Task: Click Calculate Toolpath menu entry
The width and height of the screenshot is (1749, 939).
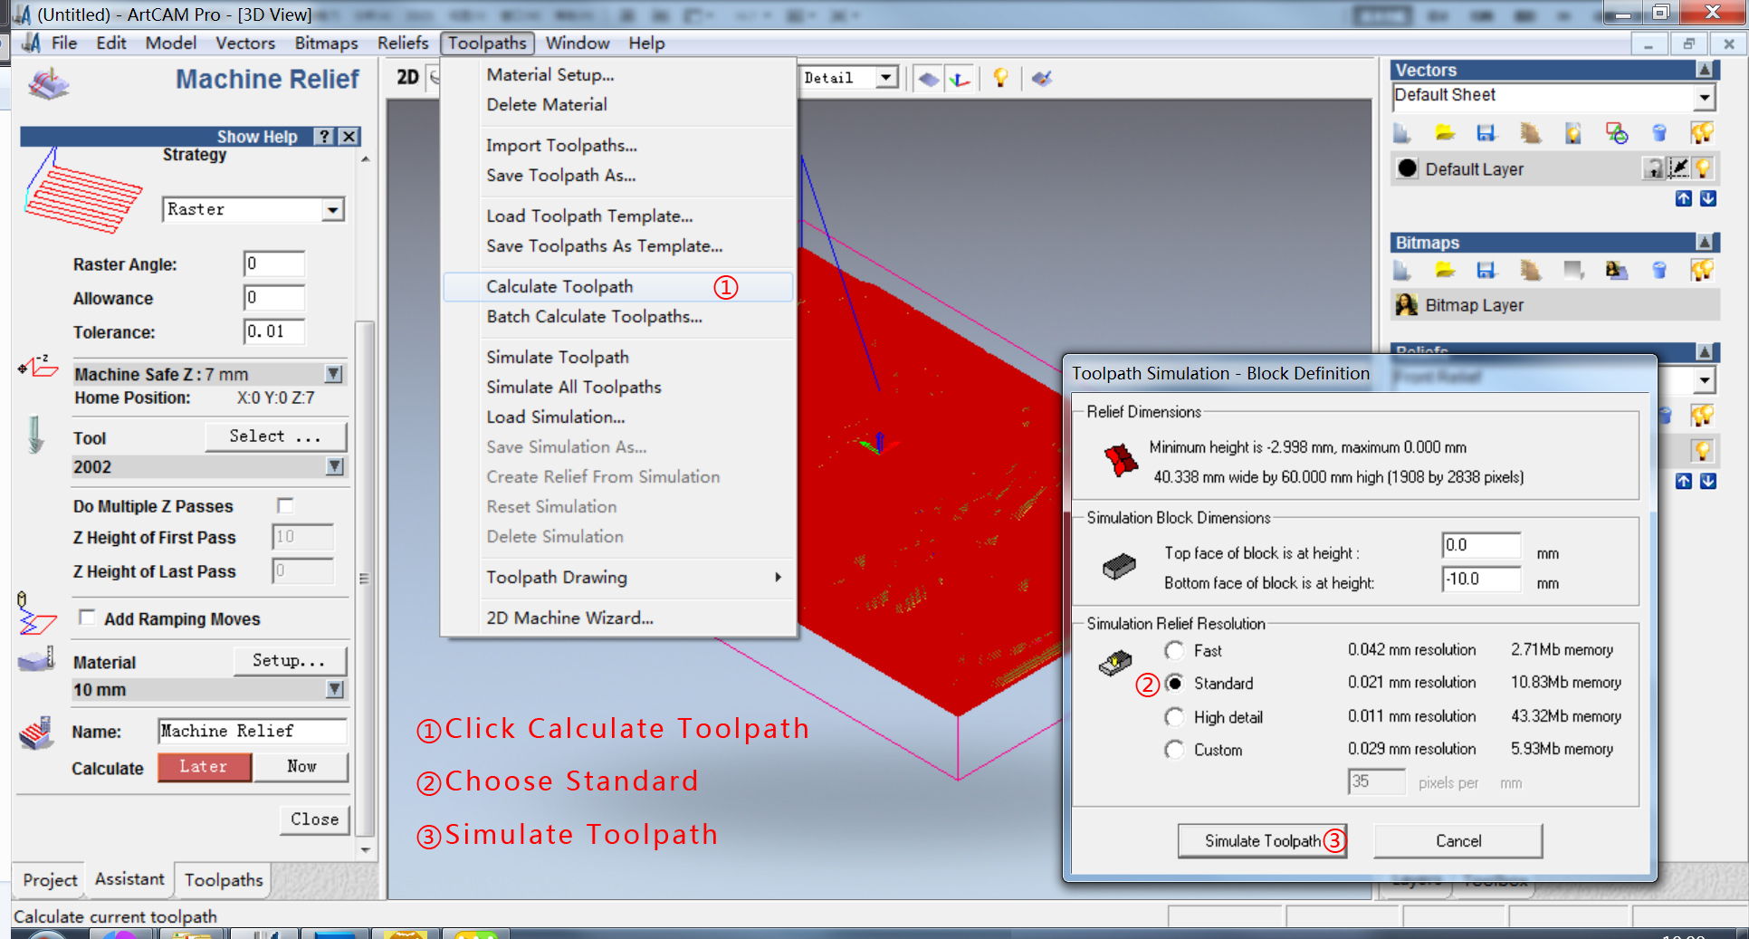Action: 619,286
